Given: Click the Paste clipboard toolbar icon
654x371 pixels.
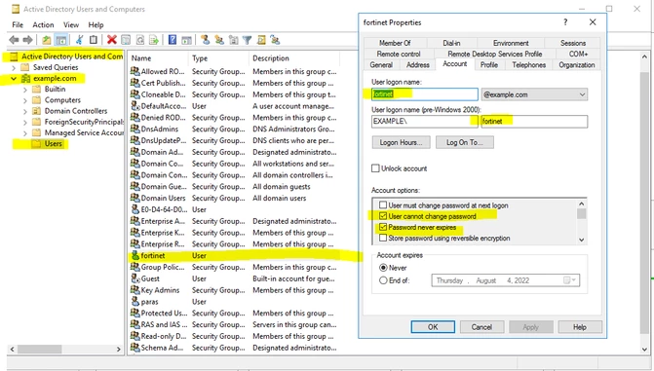Looking at the screenshot, I should coord(94,40).
